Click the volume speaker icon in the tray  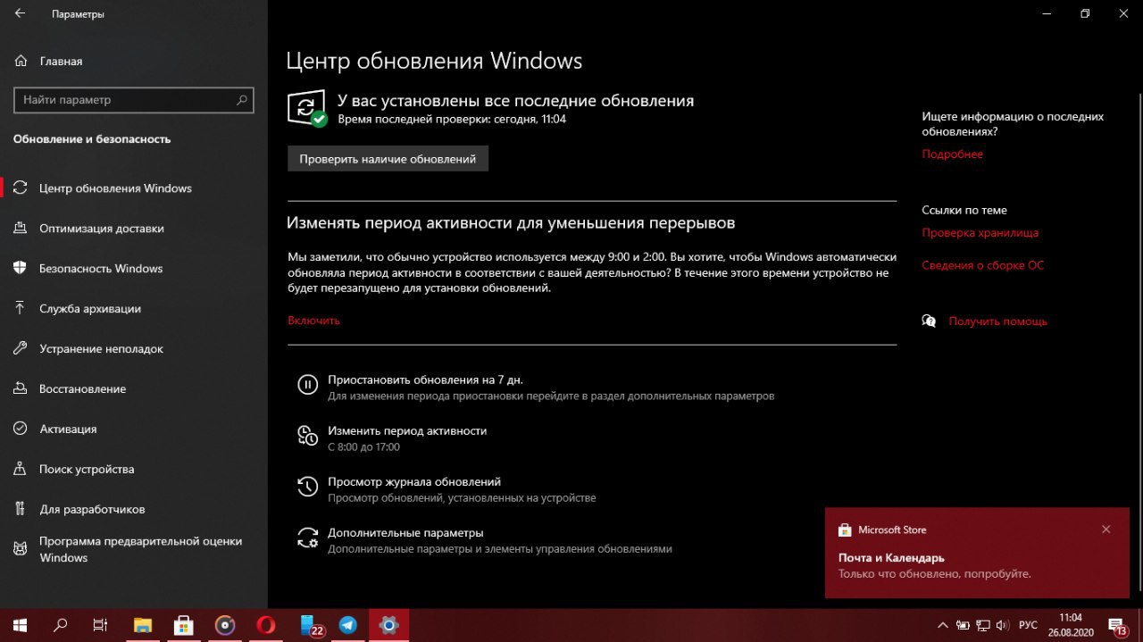(1003, 625)
